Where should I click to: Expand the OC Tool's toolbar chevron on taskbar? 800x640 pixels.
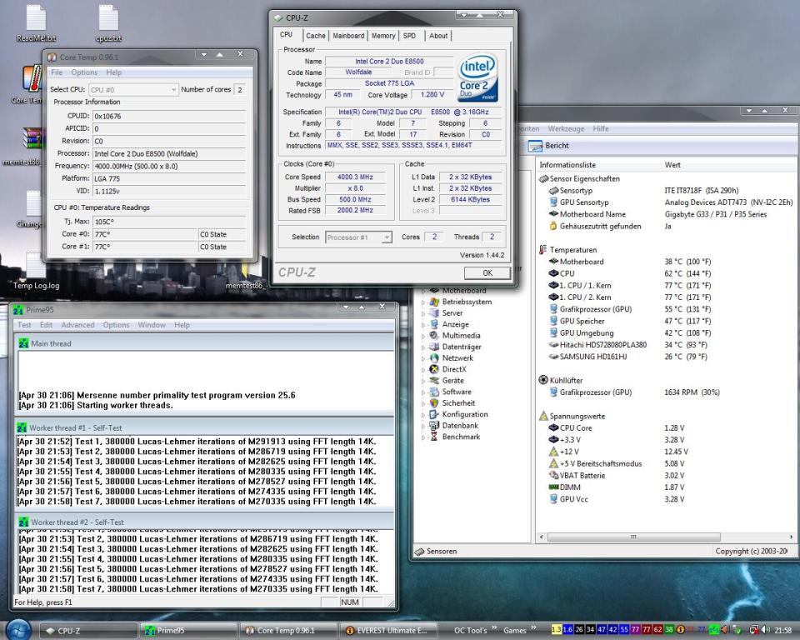tap(494, 628)
